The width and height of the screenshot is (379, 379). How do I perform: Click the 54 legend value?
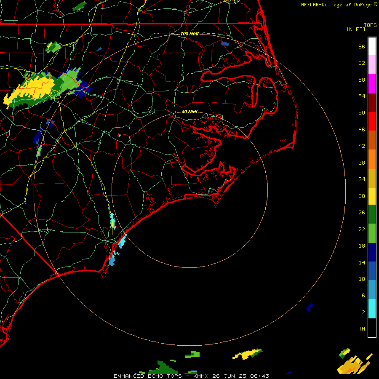[362, 96]
